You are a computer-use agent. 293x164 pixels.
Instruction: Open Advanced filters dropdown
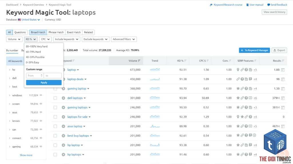click(x=124, y=39)
